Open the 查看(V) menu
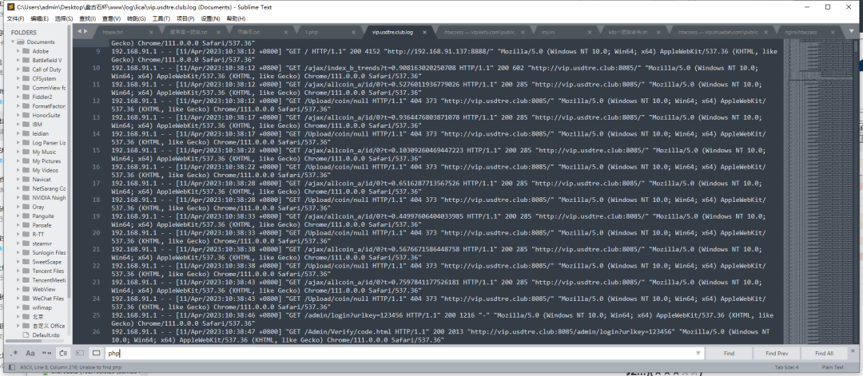The width and height of the screenshot is (863, 376). point(111,18)
